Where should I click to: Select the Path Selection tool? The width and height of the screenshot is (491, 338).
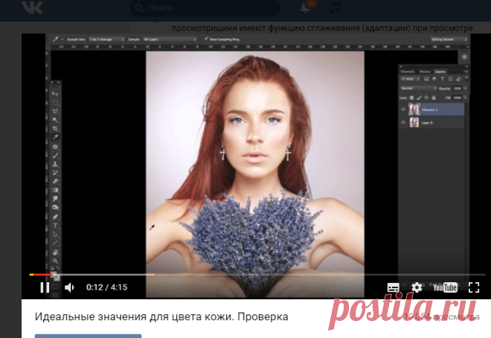click(55, 235)
